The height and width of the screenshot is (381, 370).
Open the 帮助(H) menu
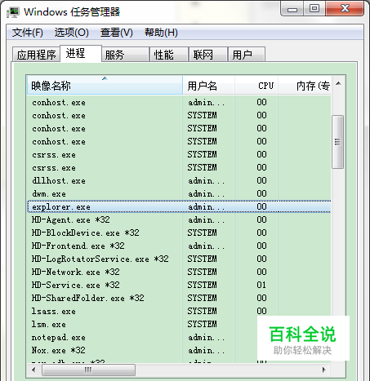[161, 33]
